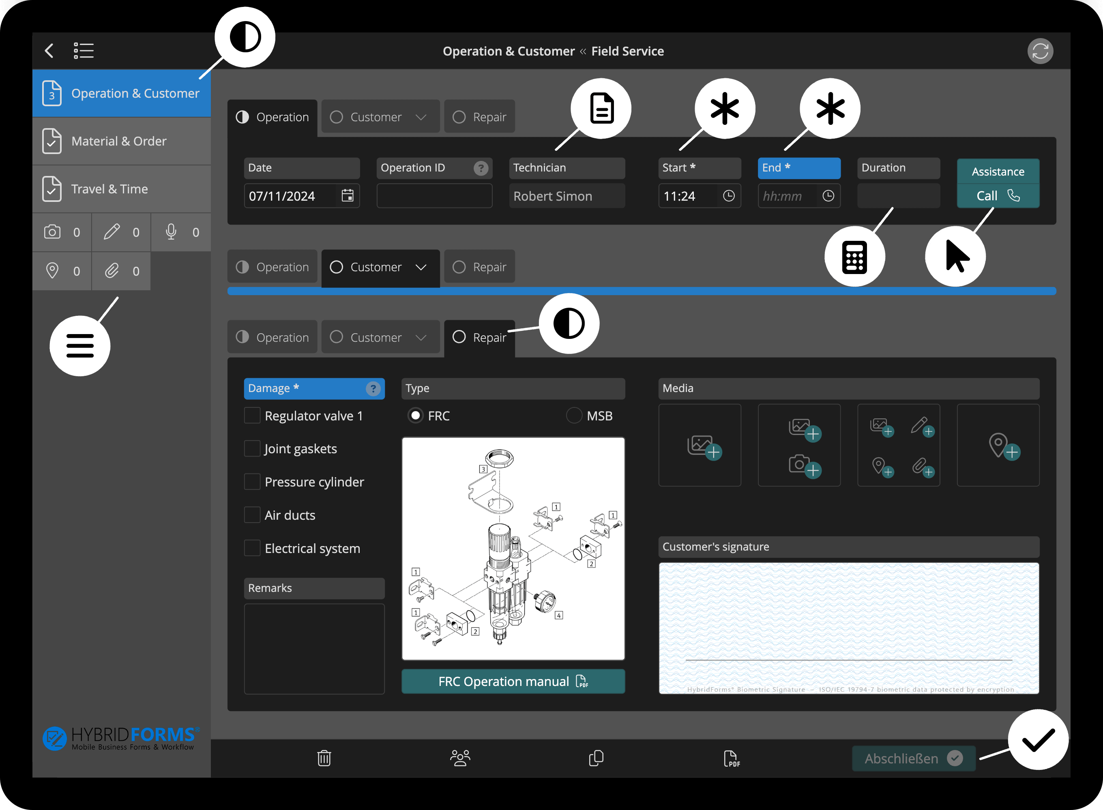Expand Customer dropdown chevron in top tab row
1103x810 pixels.
(x=420, y=117)
